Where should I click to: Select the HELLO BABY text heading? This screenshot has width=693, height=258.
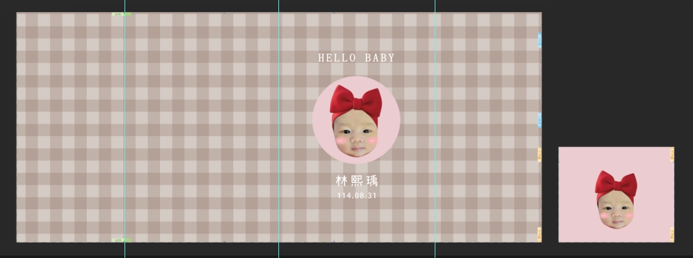[357, 58]
